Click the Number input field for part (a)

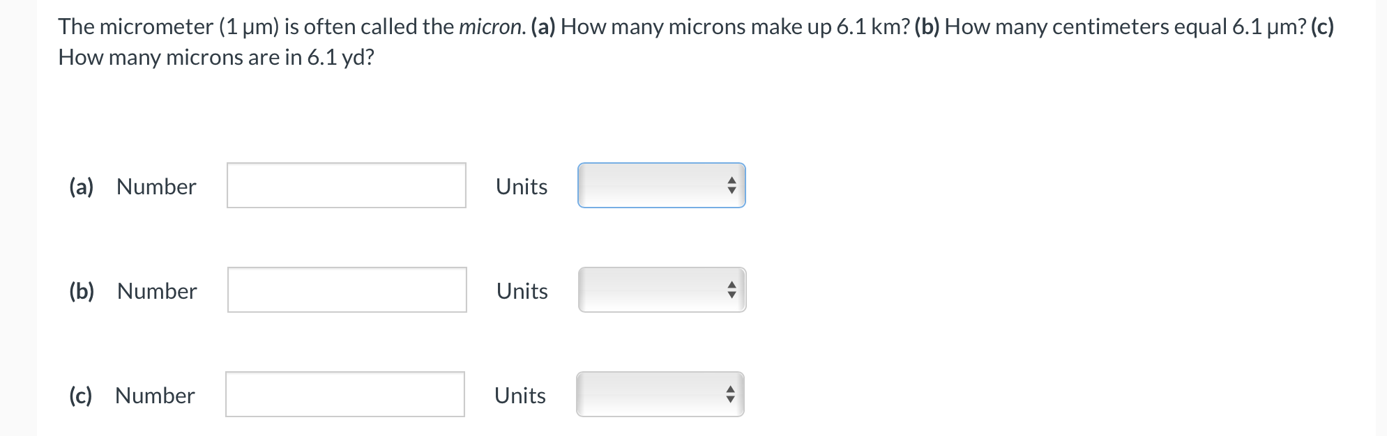click(347, 185)
